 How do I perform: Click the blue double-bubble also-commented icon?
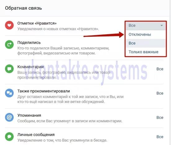9,93
